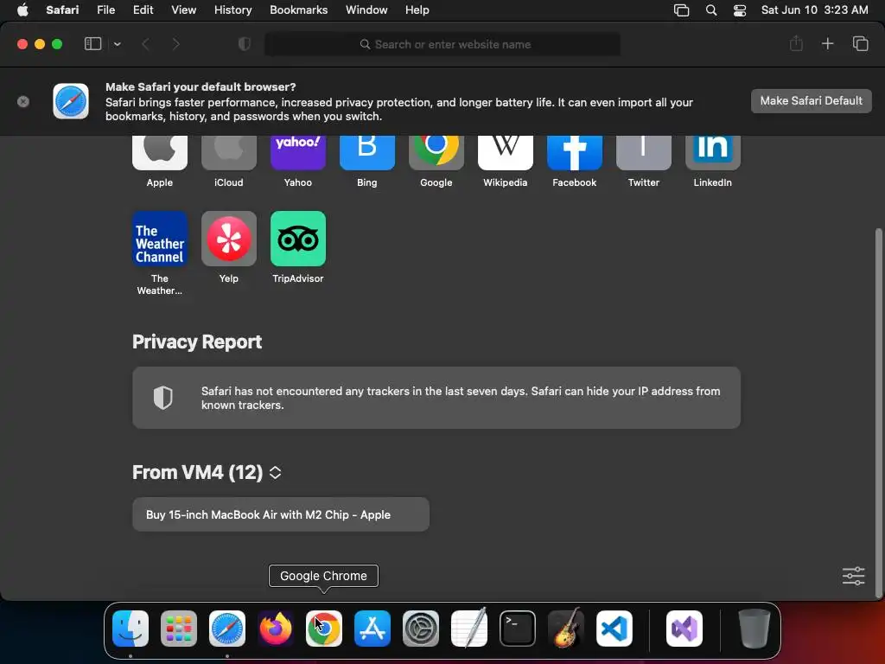Open the Share button in toolbar
This screenshot has height=664, width=885.
point(796,43)
